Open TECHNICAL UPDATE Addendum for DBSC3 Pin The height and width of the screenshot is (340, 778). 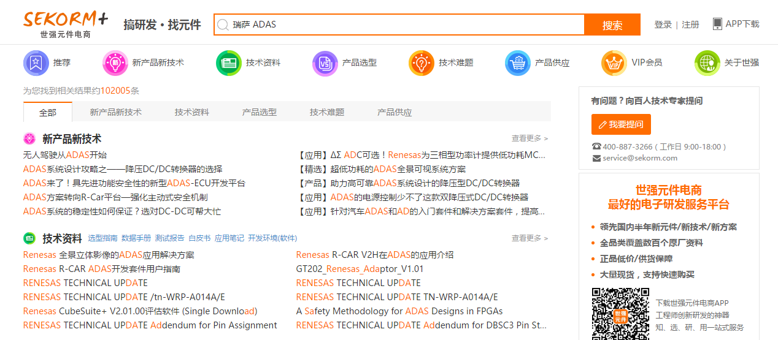tap(422, 325)
